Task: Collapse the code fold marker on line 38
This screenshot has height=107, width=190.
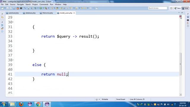Action: pos(13,60)
